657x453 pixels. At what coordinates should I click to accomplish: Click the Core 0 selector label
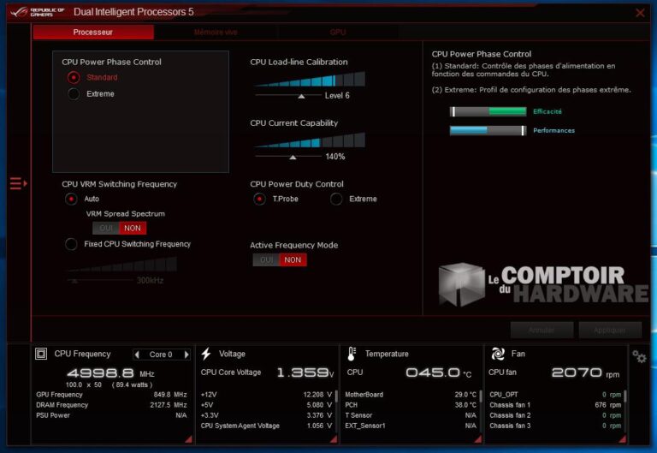(x=161, y=355)
